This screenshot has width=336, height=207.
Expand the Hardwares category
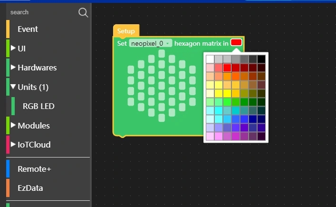37,68
